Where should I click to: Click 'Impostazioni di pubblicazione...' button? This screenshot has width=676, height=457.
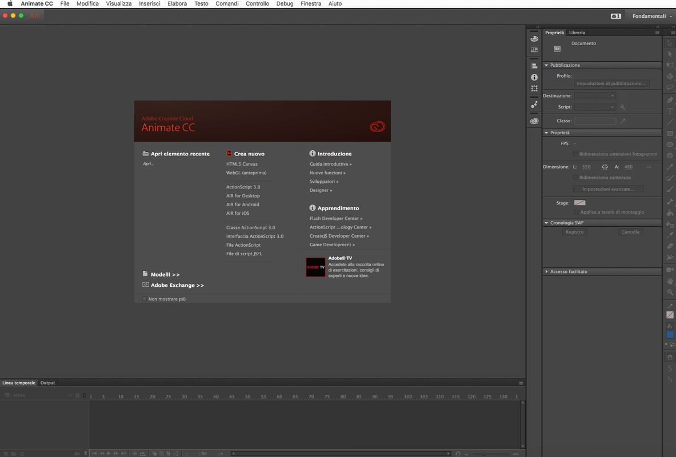point(611,83)
